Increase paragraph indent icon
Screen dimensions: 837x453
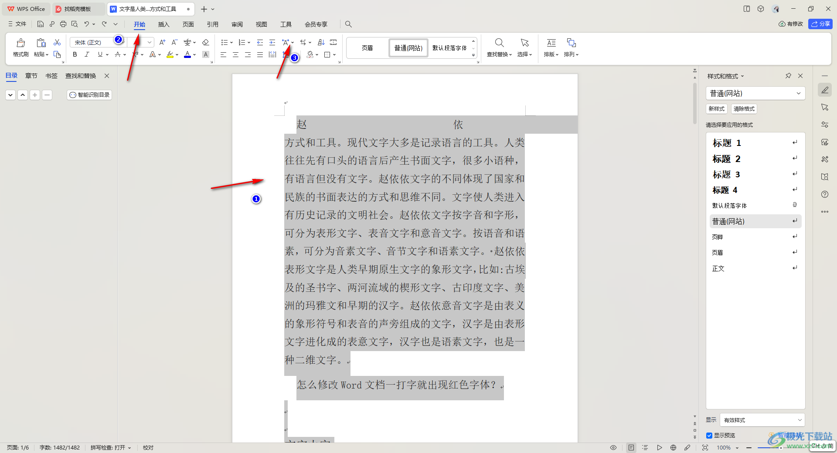[x=272, y=42]
